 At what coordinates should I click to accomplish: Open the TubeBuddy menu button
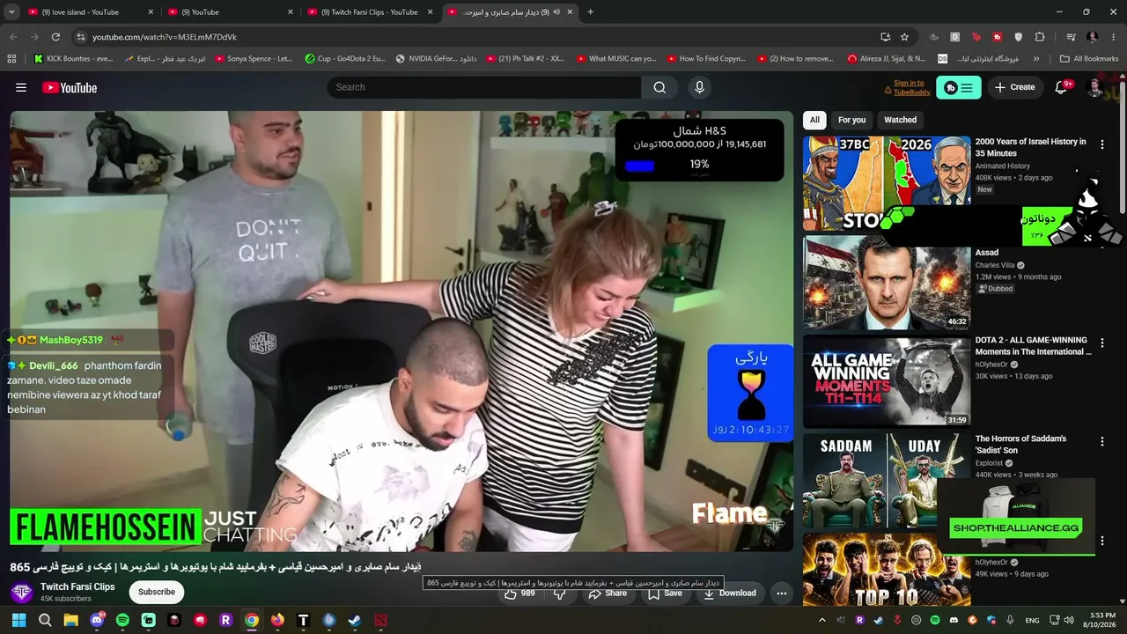[958, 87]
